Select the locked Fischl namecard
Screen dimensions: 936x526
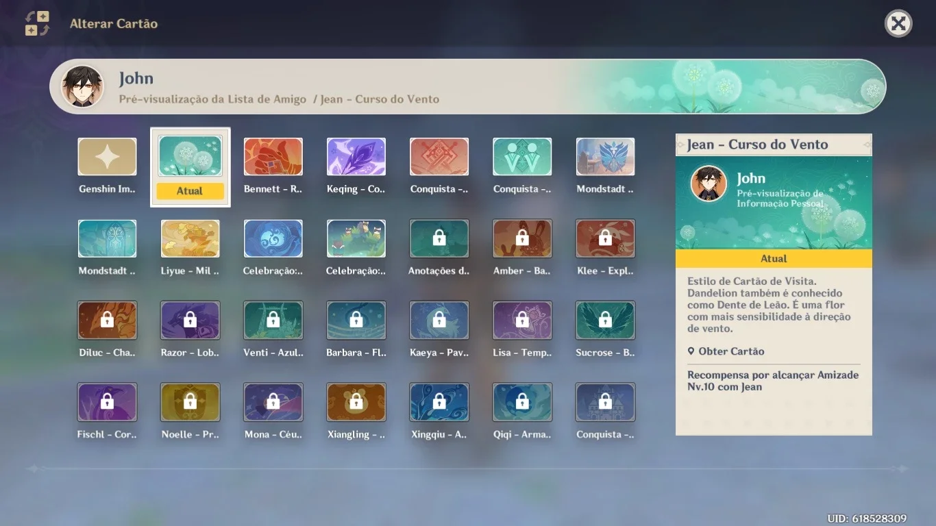(107, 401)
